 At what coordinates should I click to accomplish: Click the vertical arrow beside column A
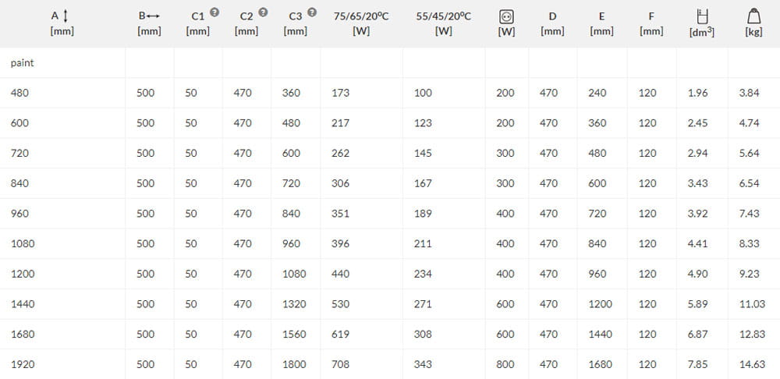pos(65,16)
